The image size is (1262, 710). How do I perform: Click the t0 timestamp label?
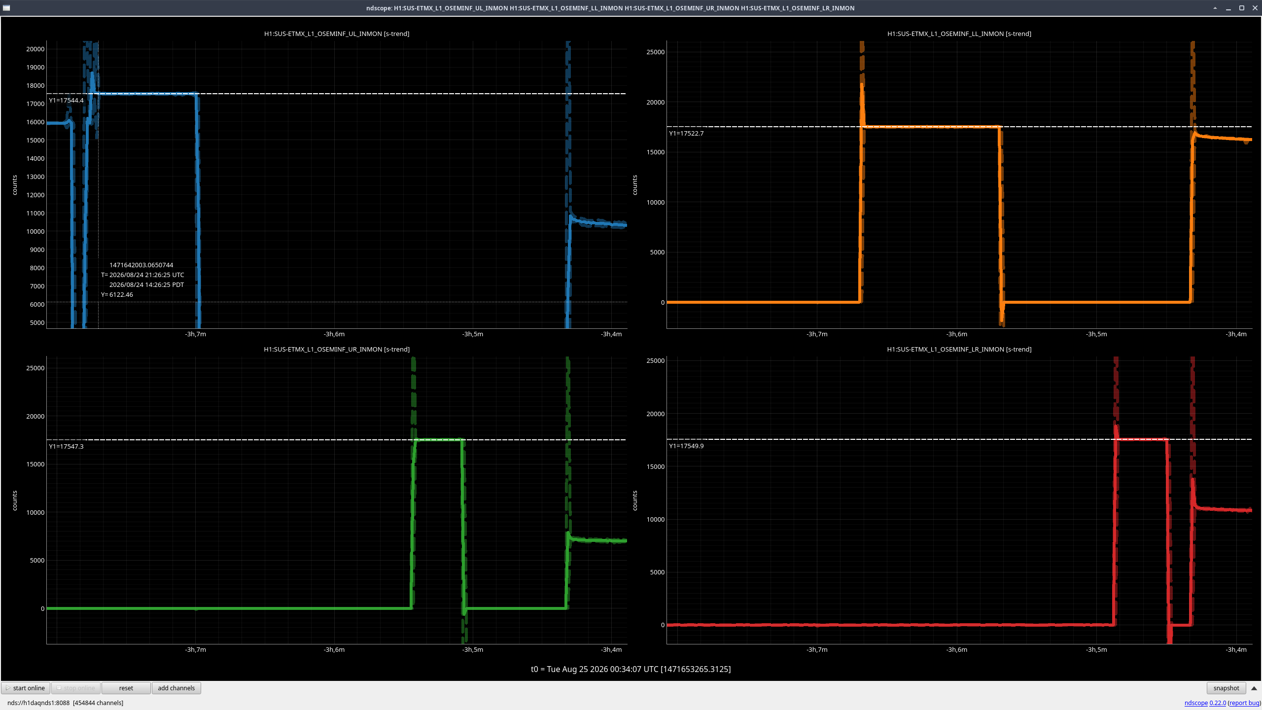pyautogui.click(x=631, y=669)
